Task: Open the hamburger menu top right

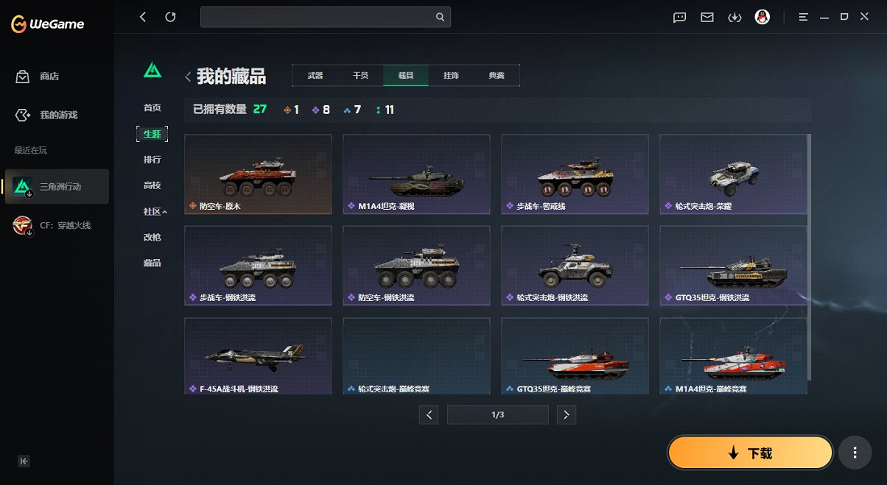Action: tap(803, 16)
